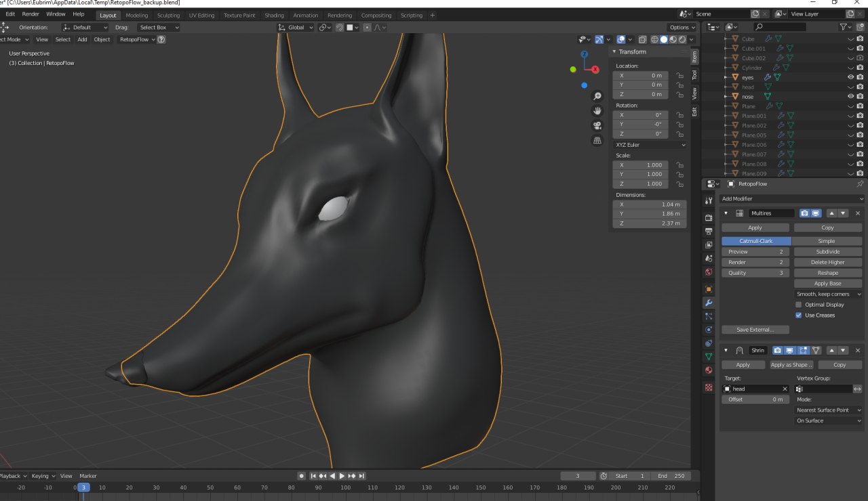868x501 pixels.
Task: Hide the eyes object in outliner
Action: [x=850, y=77]
